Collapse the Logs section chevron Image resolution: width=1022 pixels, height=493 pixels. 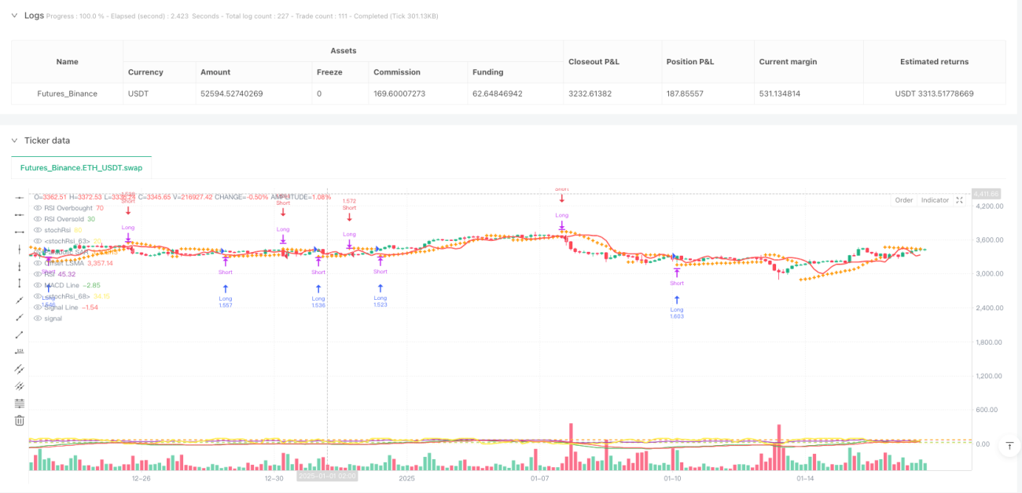coord(14,16)
